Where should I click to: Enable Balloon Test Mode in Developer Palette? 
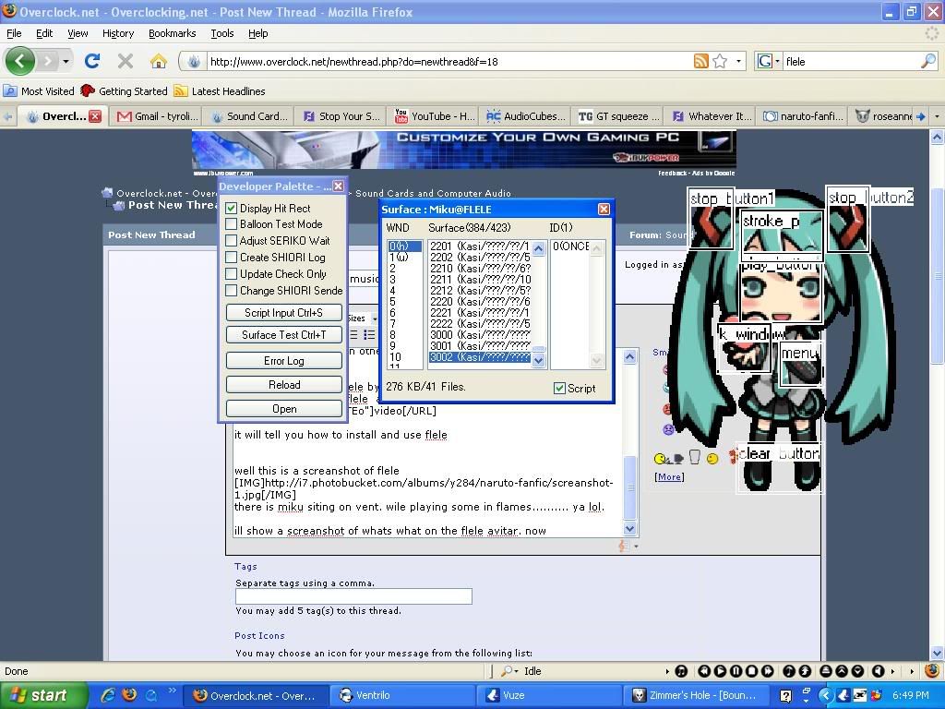[230, 223]
